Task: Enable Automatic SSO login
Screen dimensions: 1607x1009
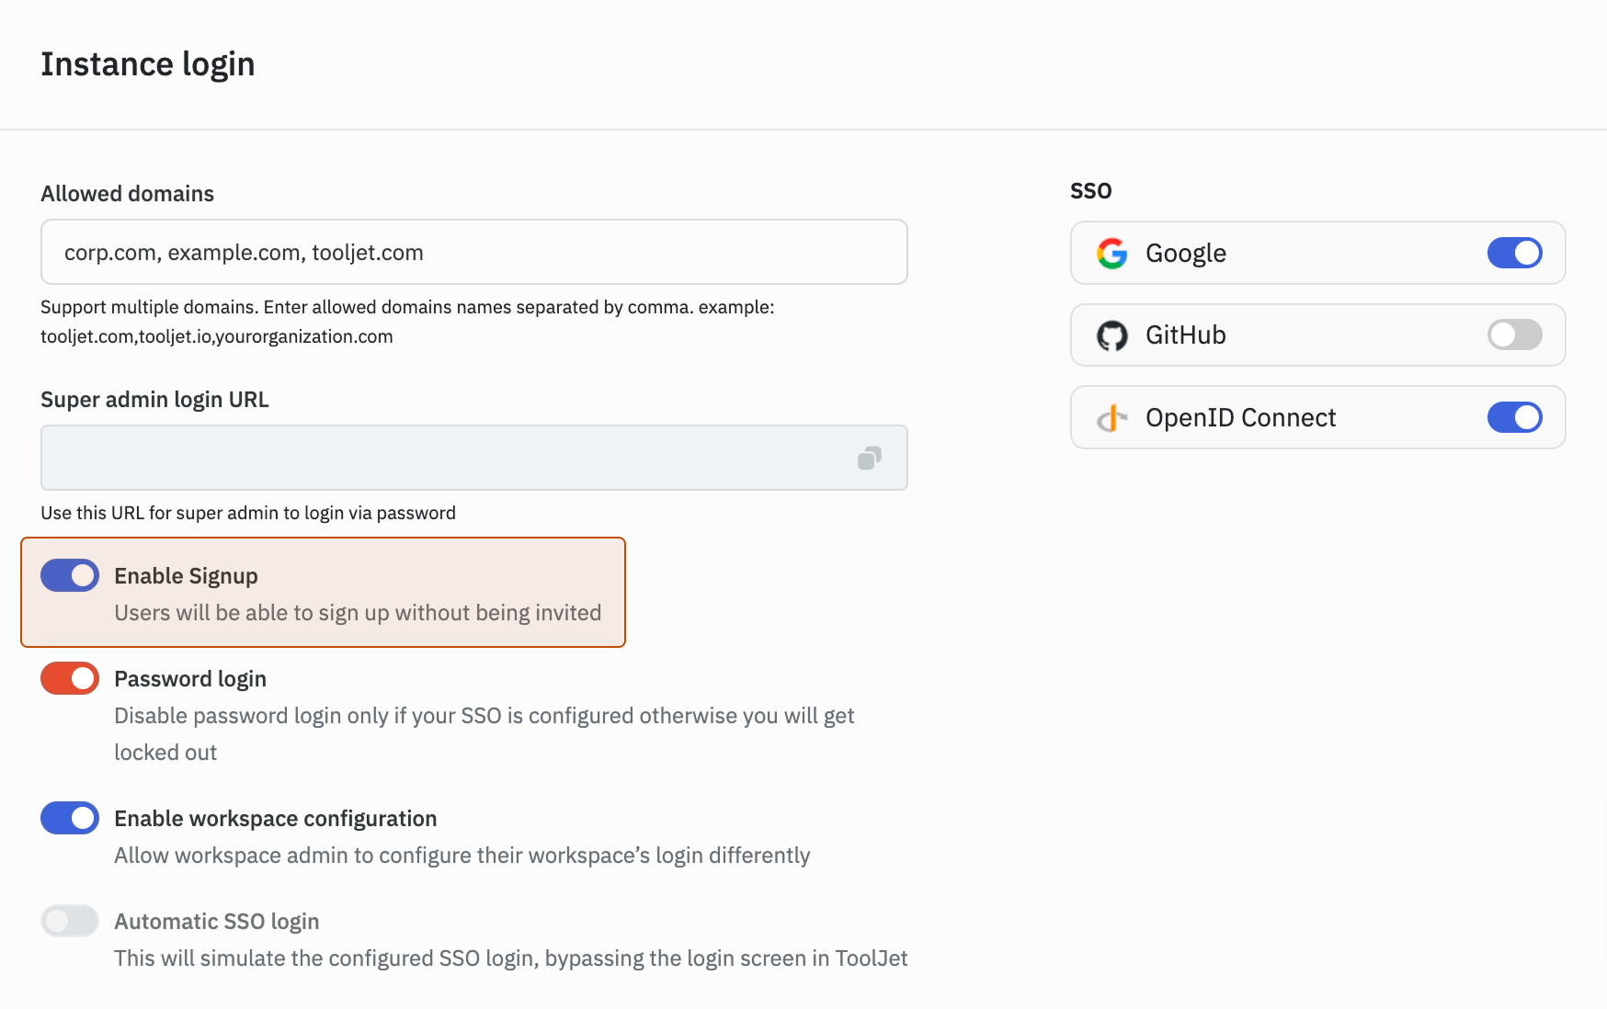Action: [69, 921]
